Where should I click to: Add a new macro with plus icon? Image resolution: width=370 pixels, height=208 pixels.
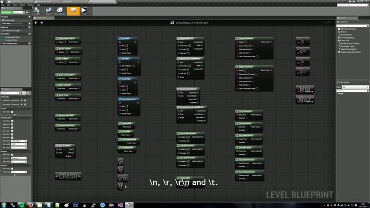click(29, 27)
